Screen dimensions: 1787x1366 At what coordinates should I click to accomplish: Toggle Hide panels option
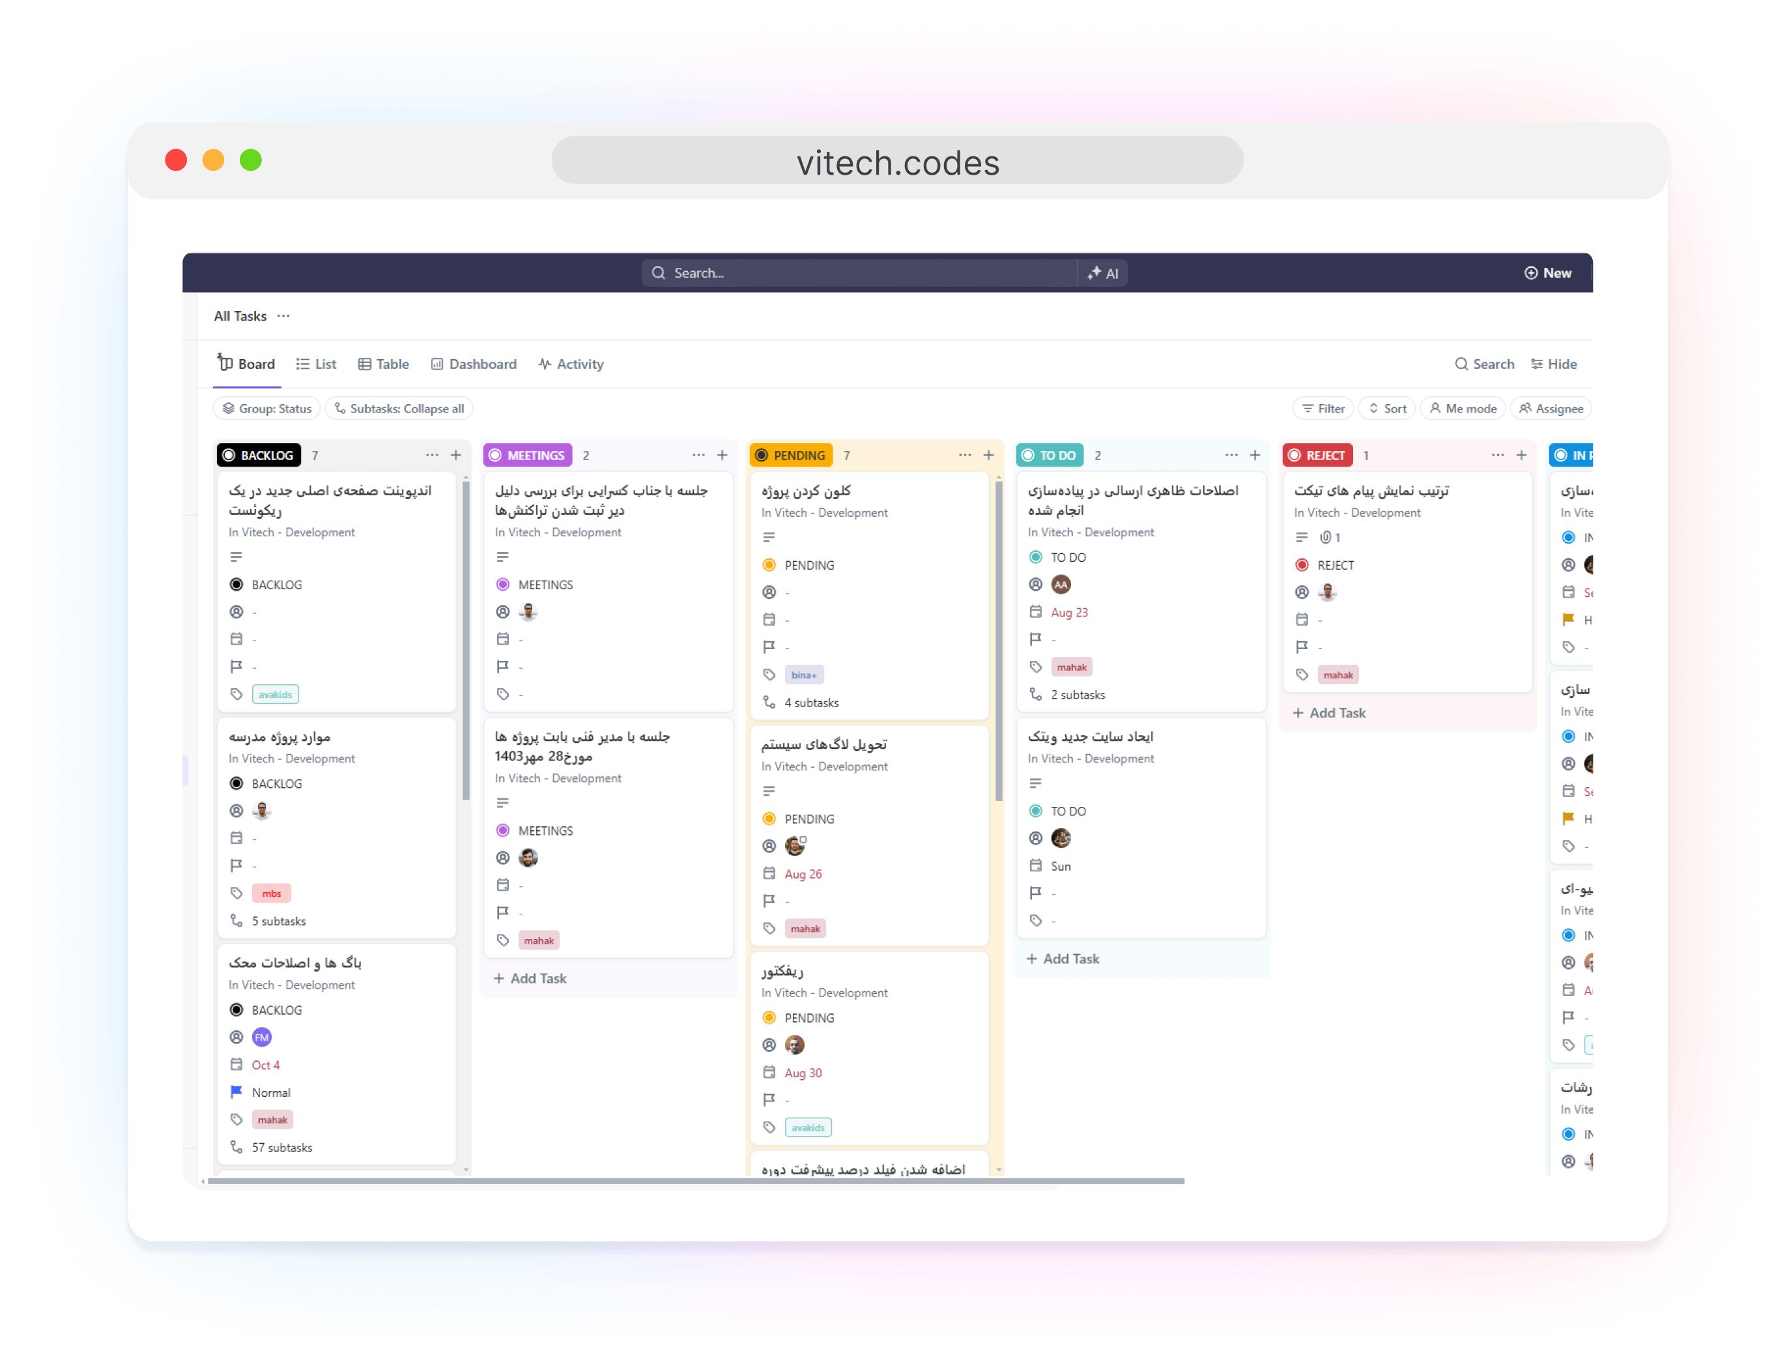pos(1556,363)
